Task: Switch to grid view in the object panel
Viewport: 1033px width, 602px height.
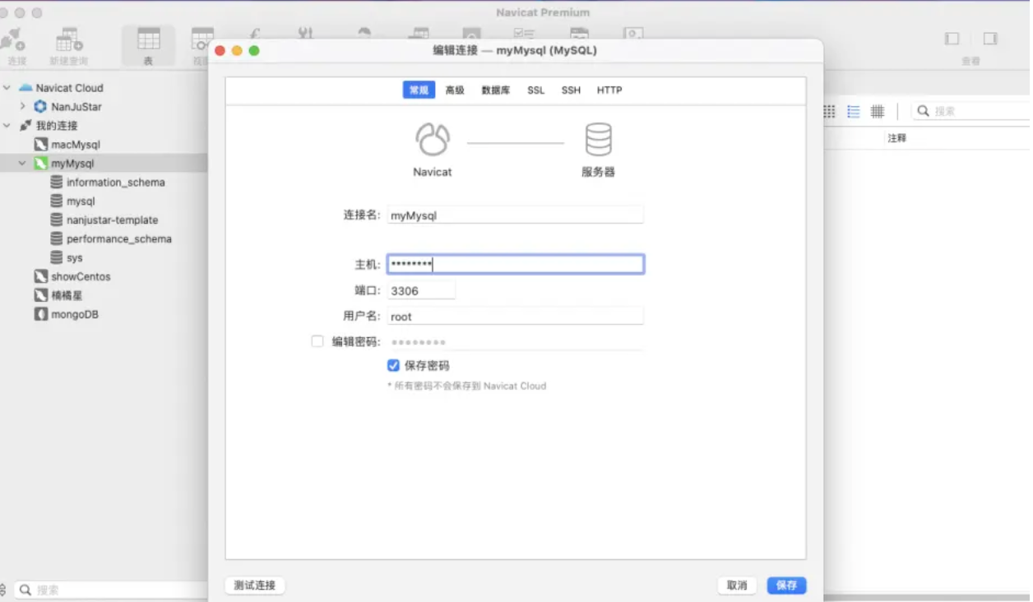Action: point(828,111)
